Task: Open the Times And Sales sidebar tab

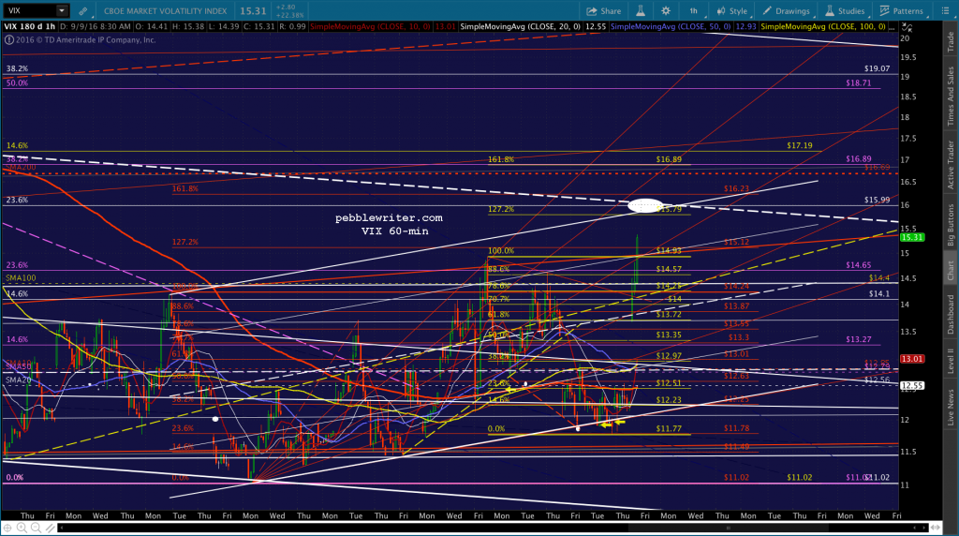Action: 950,97
